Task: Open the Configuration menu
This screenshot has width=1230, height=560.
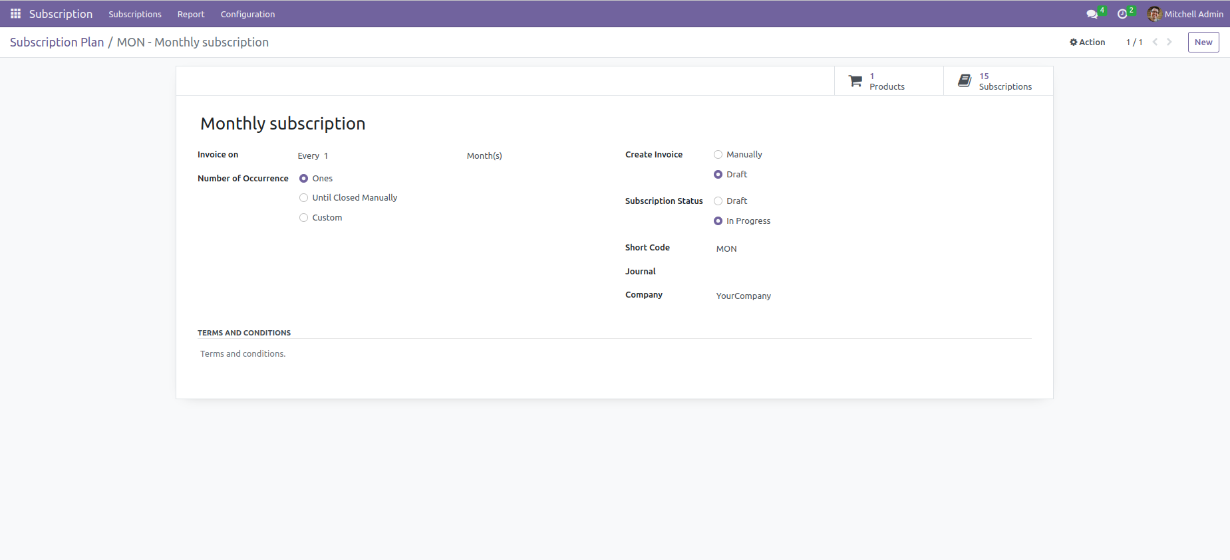Action: pyautogui.click(x=247, y=14)
